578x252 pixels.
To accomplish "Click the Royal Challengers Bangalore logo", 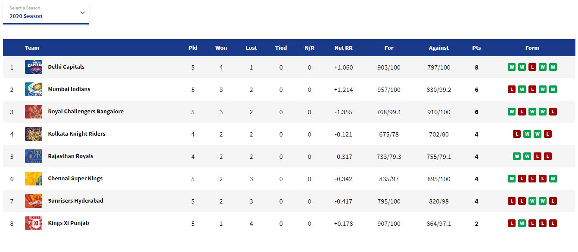I will coord(34,112).
